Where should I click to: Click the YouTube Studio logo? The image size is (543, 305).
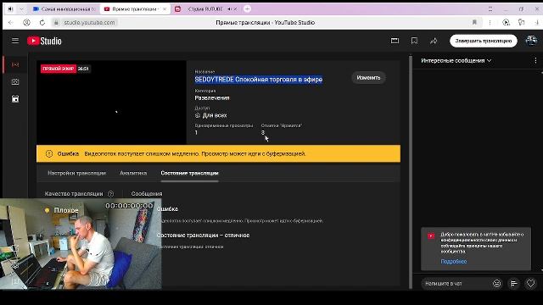[x=44, y=41]
